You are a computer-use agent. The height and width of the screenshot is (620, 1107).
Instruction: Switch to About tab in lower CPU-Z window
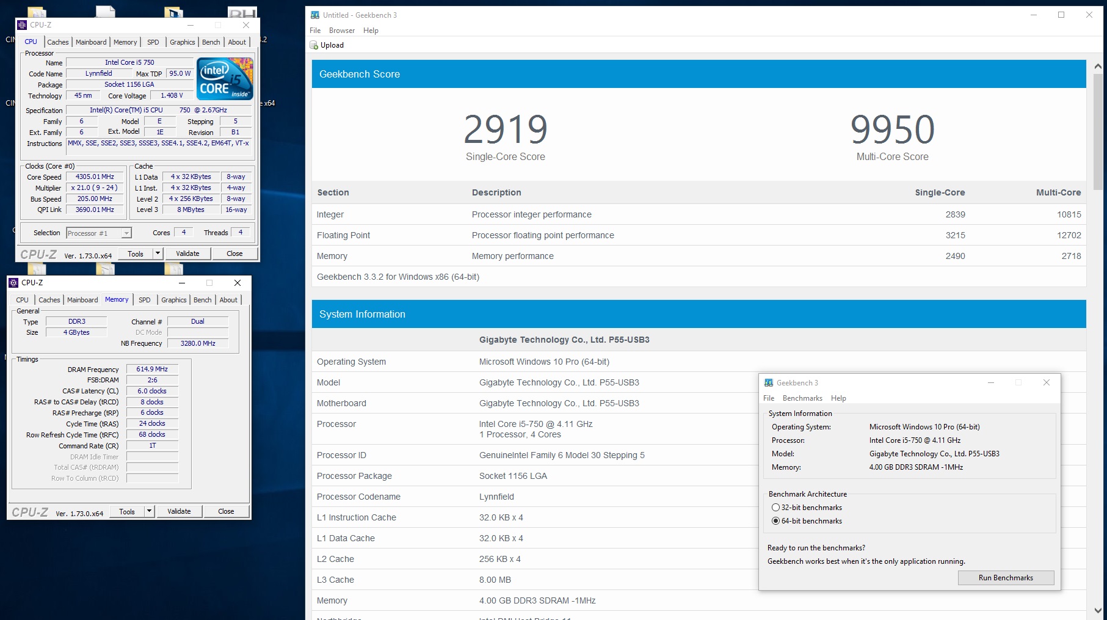[x=228, y=300]
